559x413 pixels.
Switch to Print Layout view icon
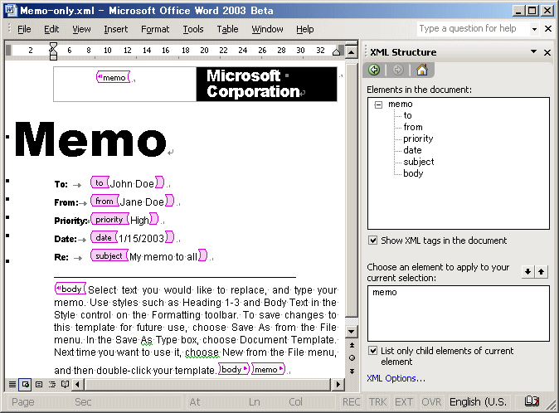39,384
